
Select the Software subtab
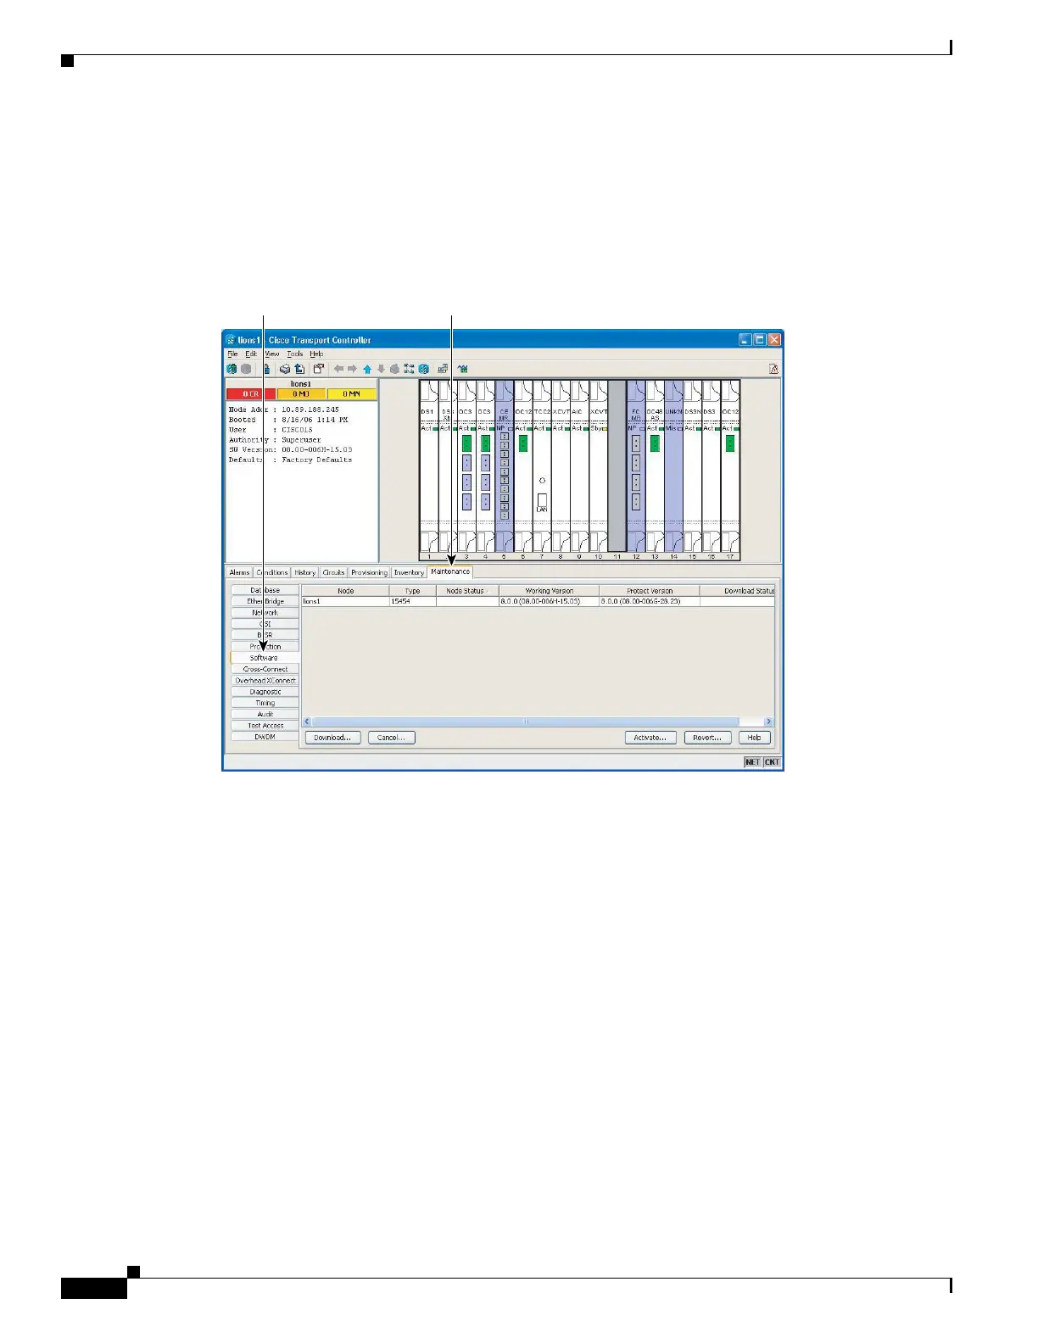coord(265,658)
